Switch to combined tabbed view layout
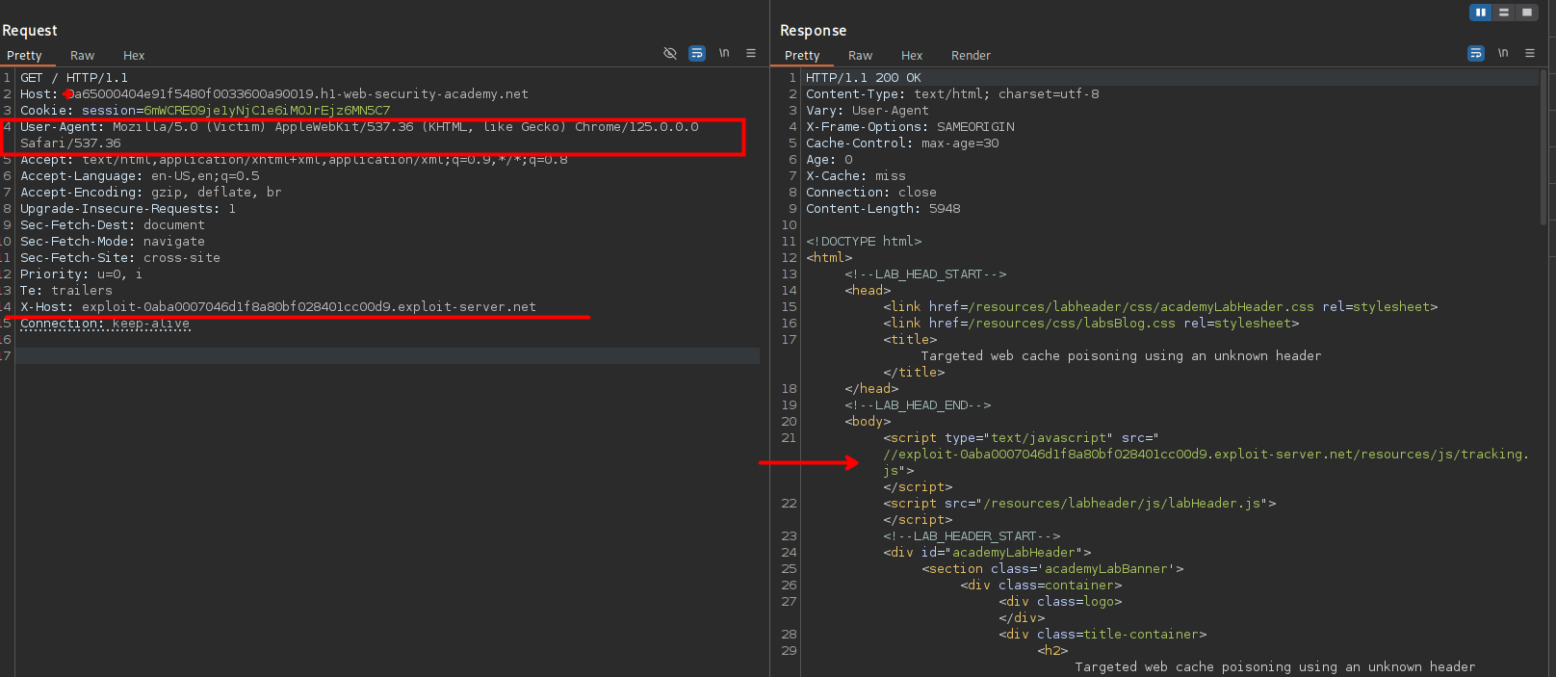1556x677 pixels. (x=1527, y=13)
